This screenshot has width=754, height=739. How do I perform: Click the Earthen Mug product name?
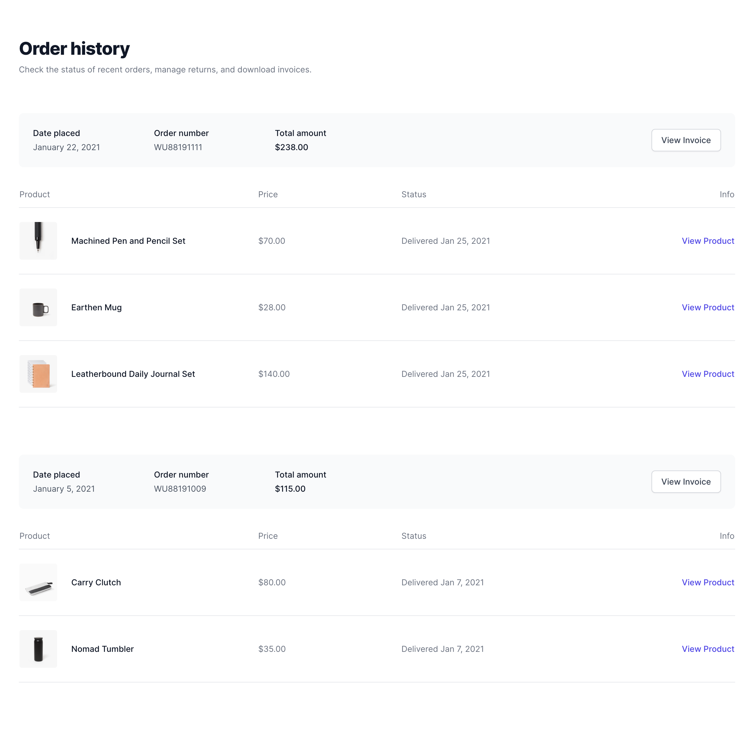coord(96,307)
